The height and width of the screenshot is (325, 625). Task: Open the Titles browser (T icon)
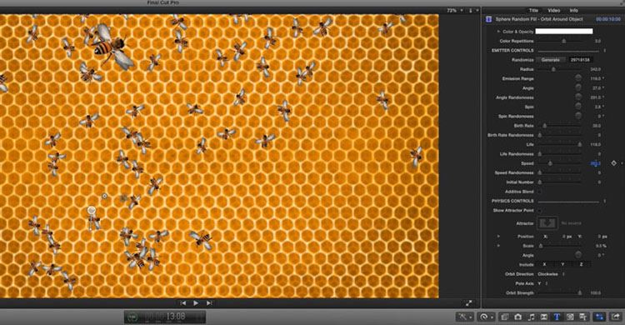(557, 317)
